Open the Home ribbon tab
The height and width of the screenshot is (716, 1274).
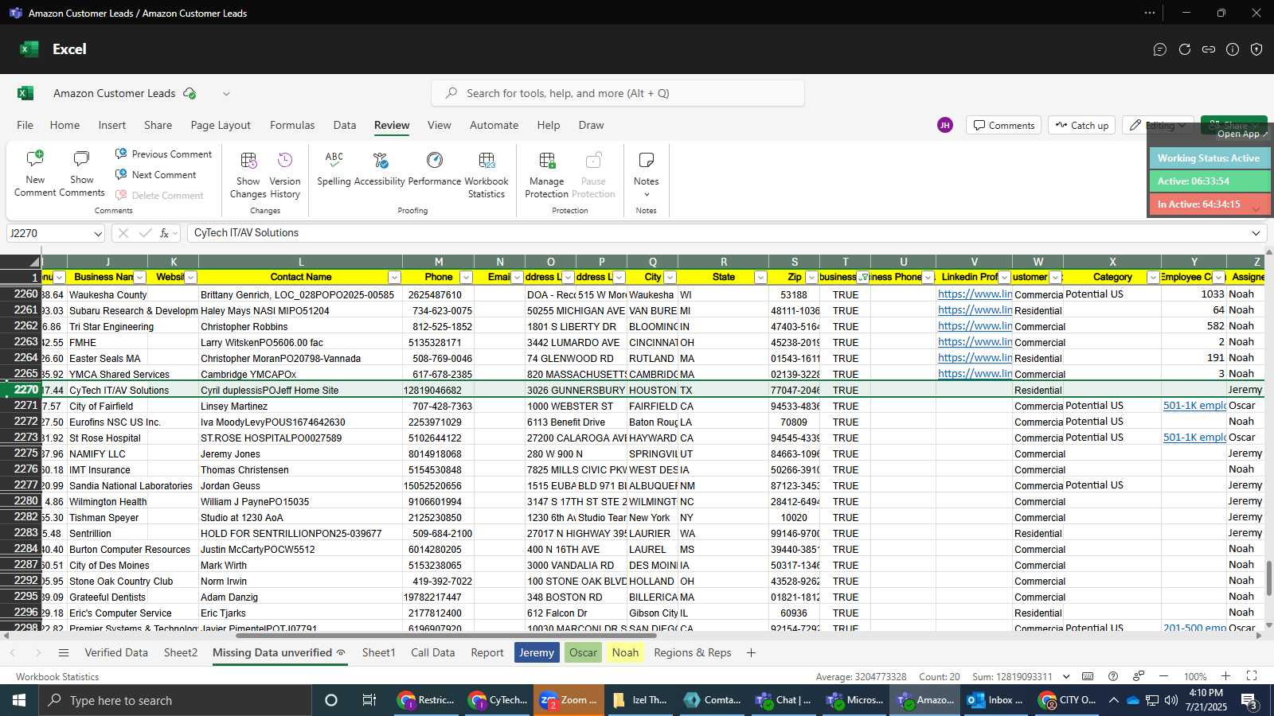pos(64,125)
